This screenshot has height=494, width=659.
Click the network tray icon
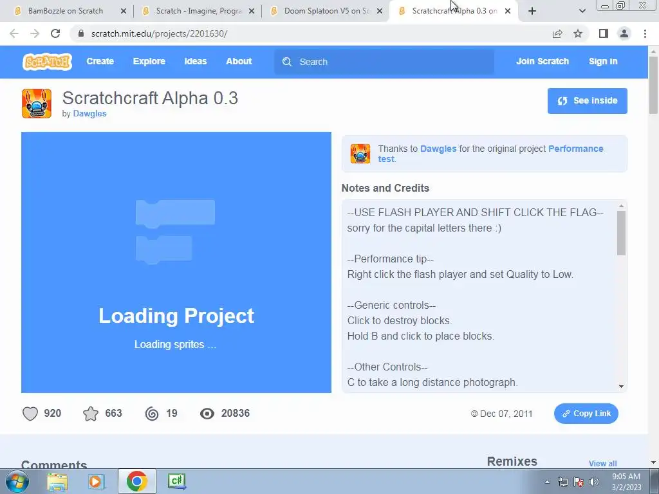pos(562,482)
